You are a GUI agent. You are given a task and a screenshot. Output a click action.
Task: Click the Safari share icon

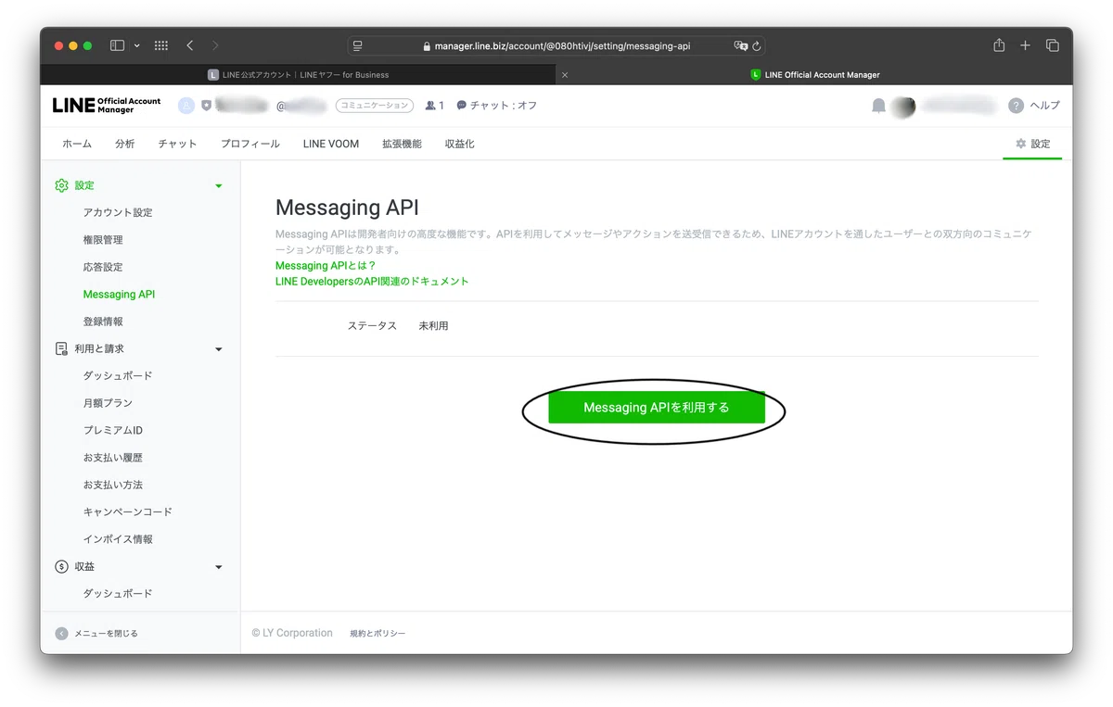tap(999, 44)
